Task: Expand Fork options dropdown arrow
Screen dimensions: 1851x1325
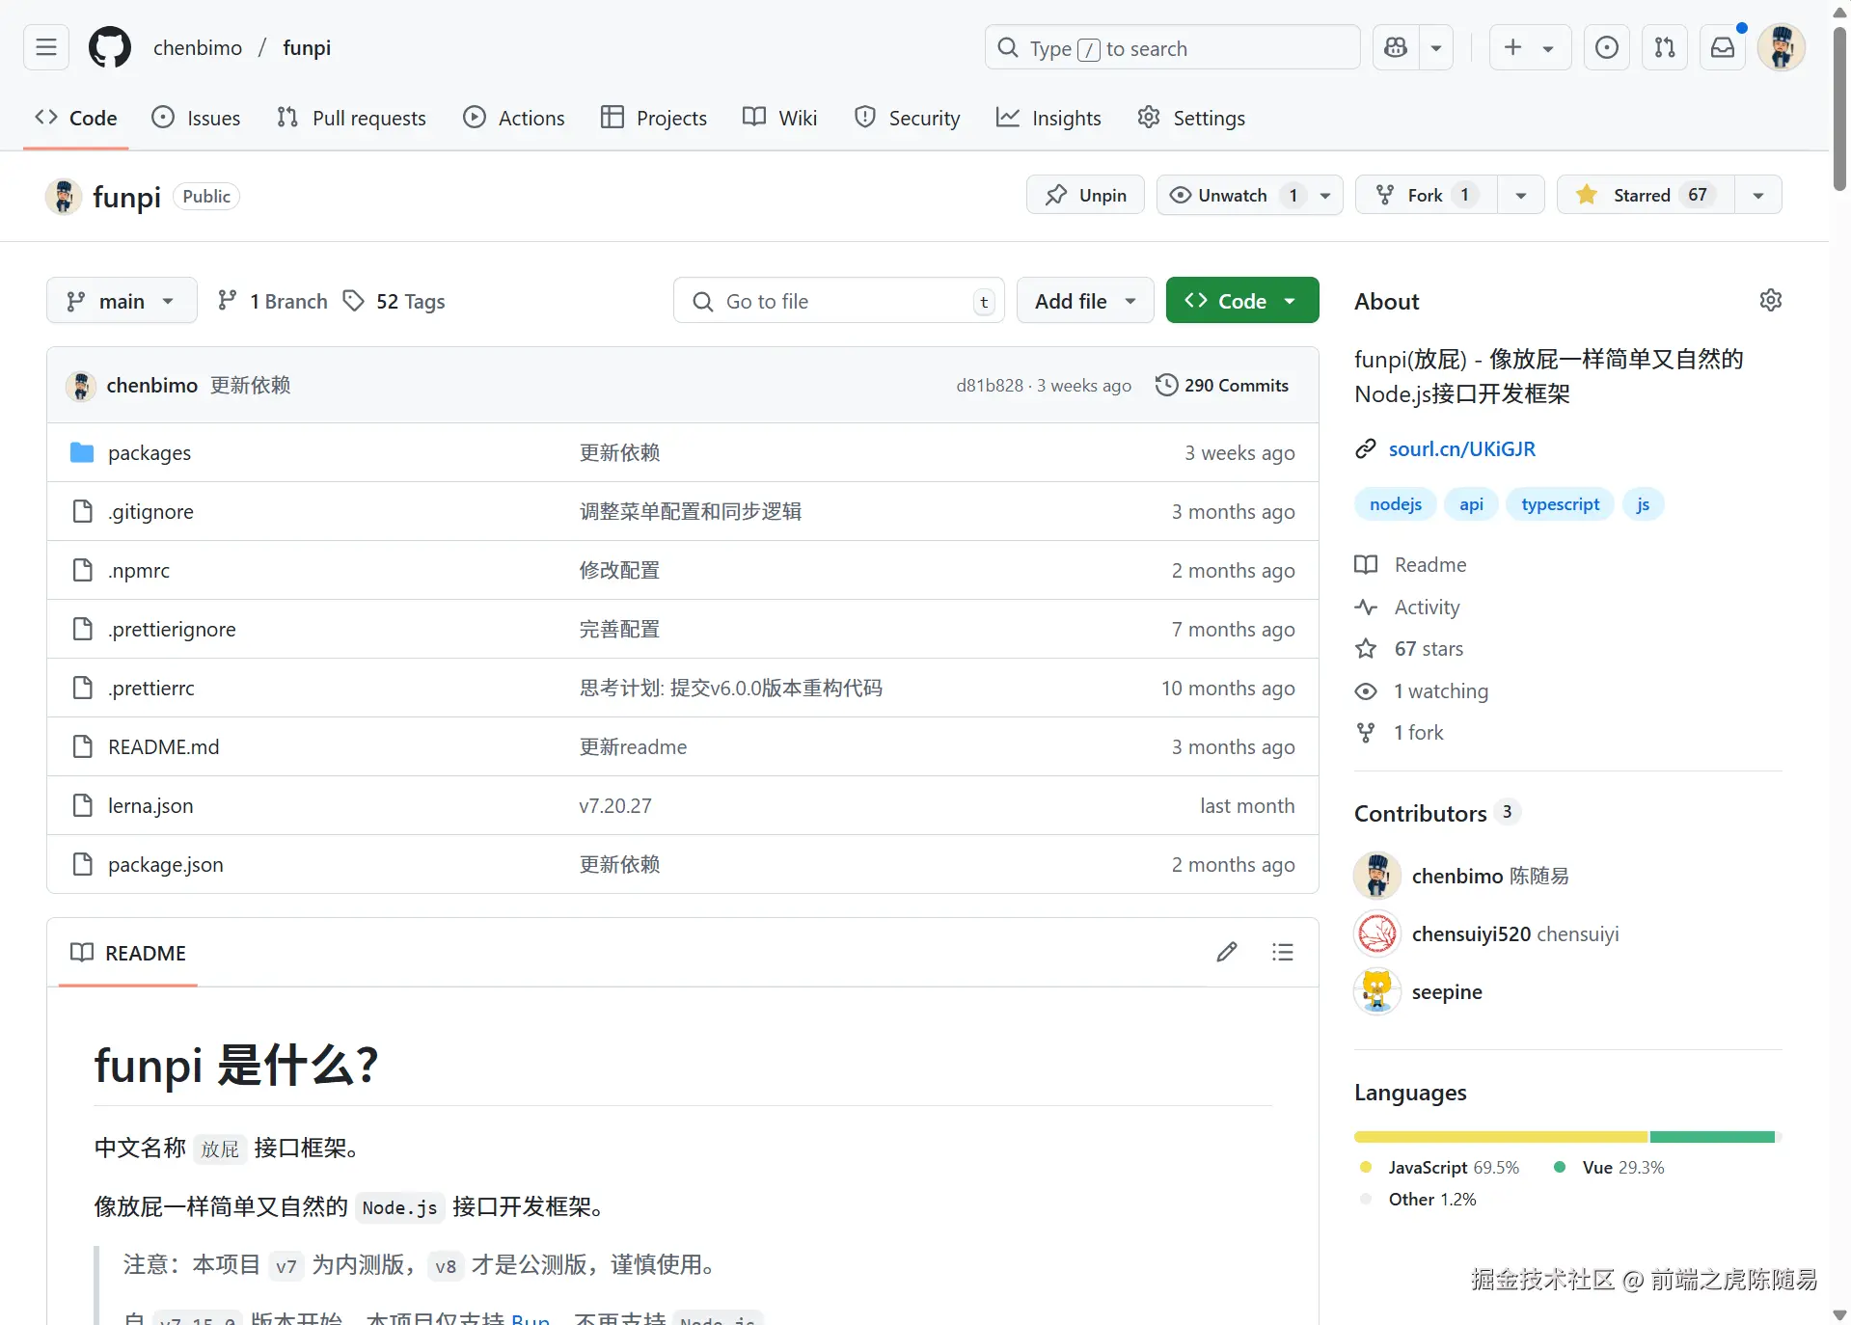Action: coord(1521,195)
